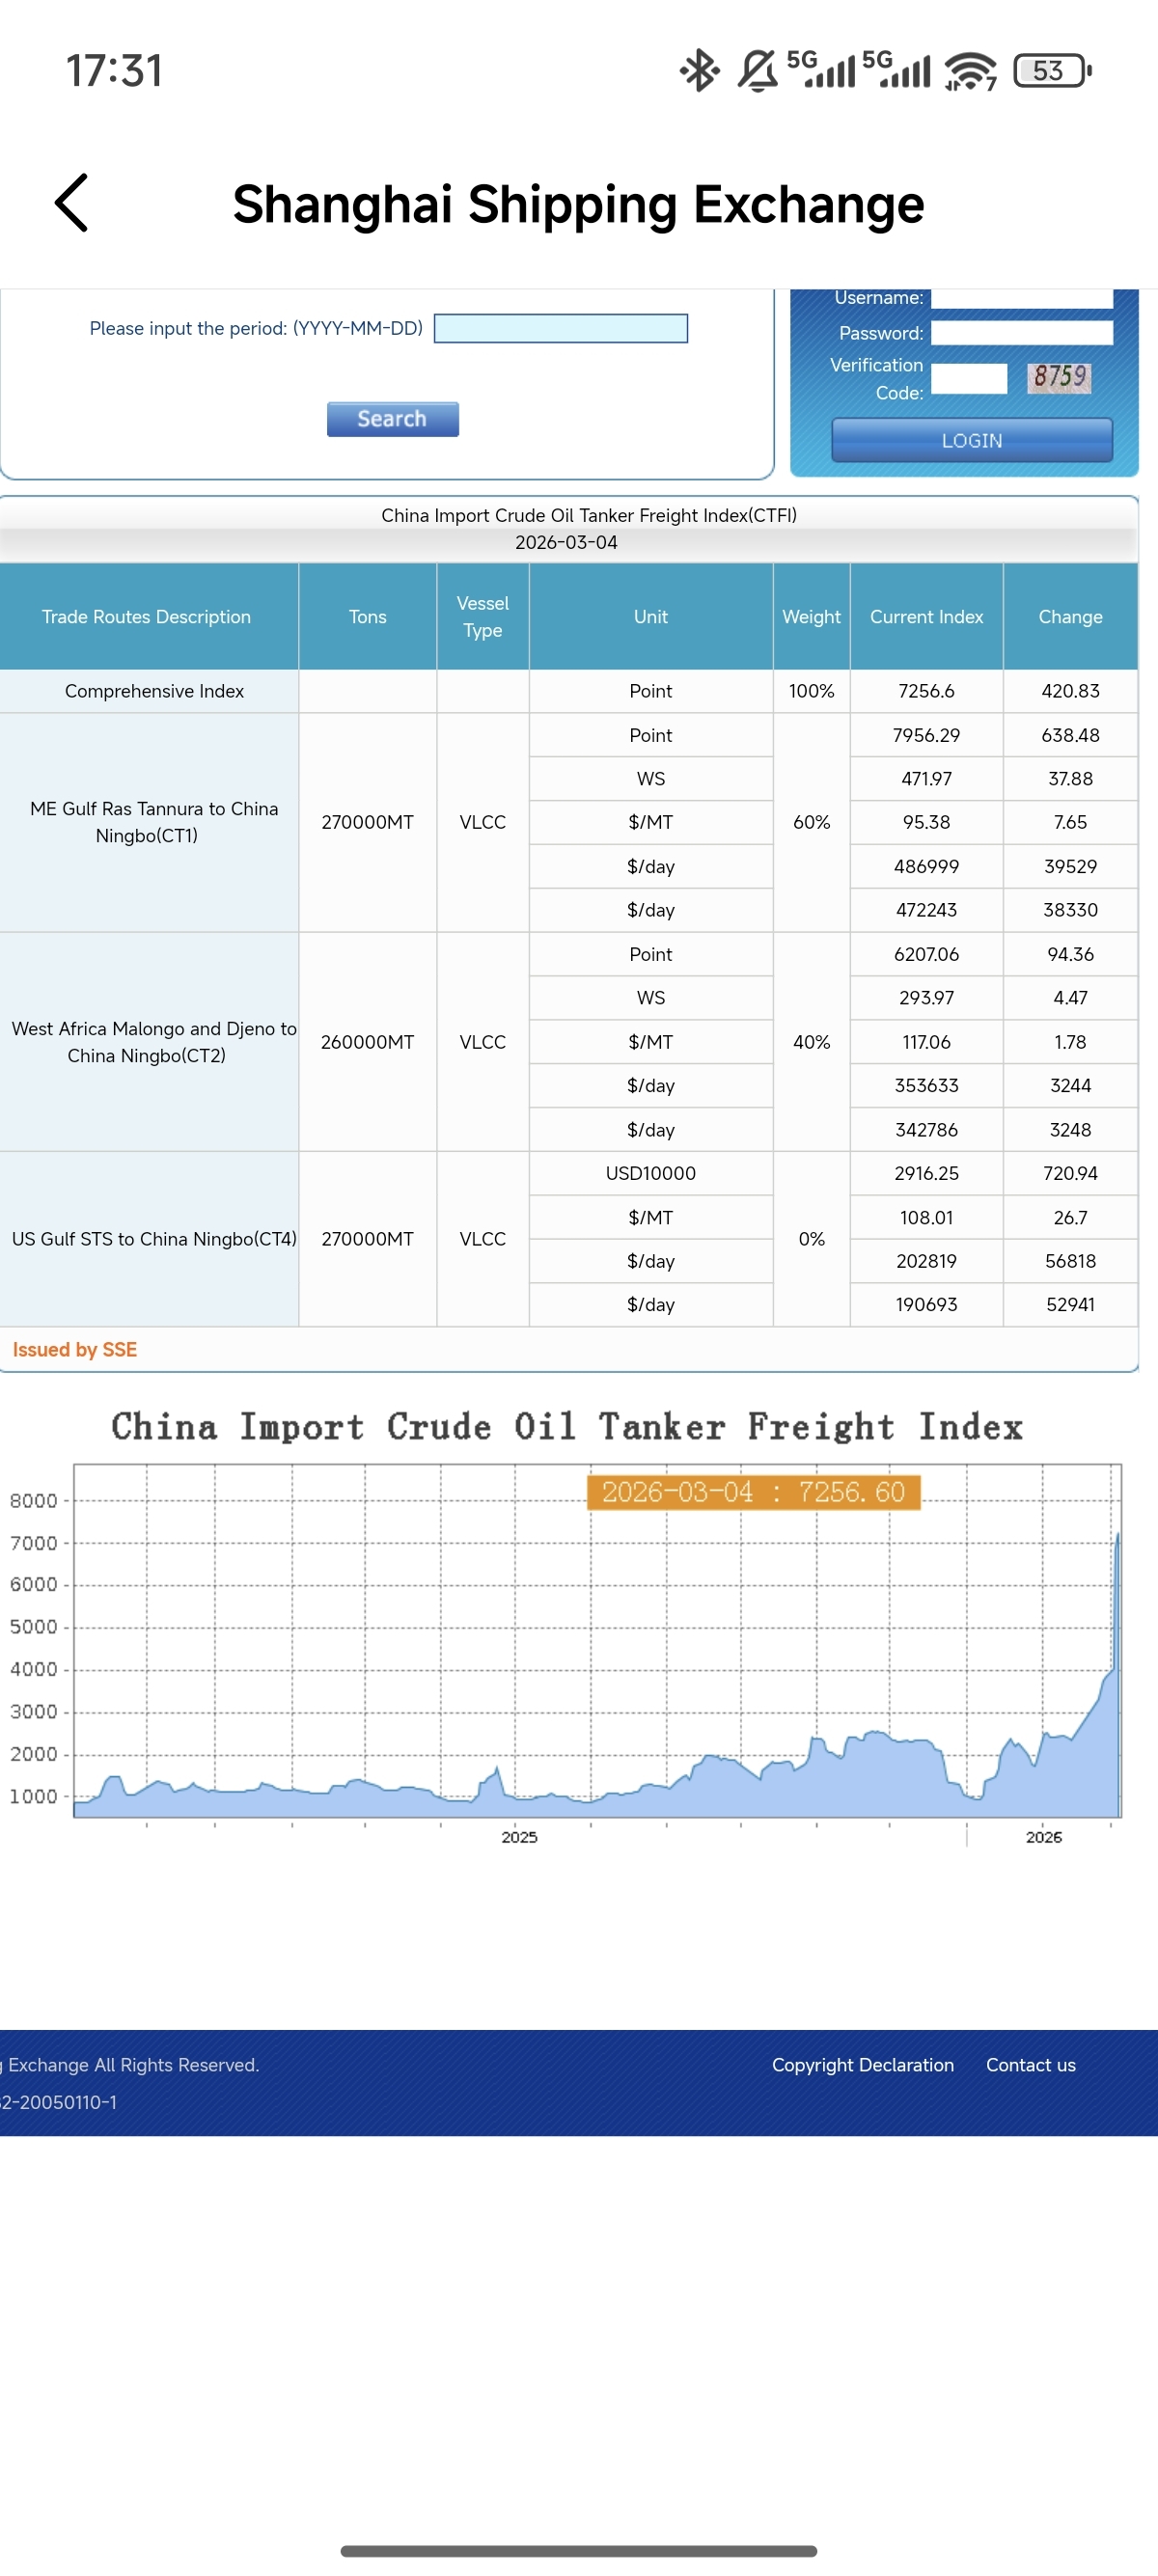This screenshot has height=2576, width=1158.
Task: Click the 8000 y-axis label on chart
Action: pyautogui.click(x=34, y=1500)
